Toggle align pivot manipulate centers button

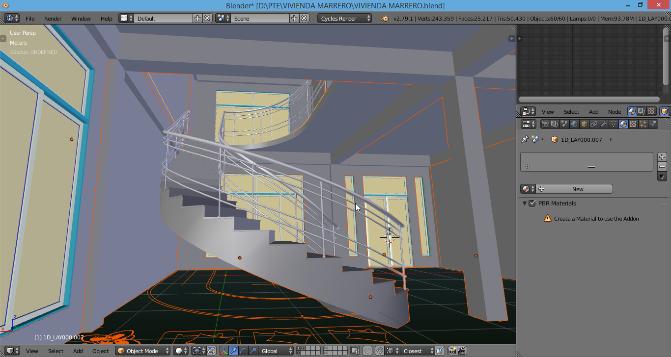(x=211, y=351)
